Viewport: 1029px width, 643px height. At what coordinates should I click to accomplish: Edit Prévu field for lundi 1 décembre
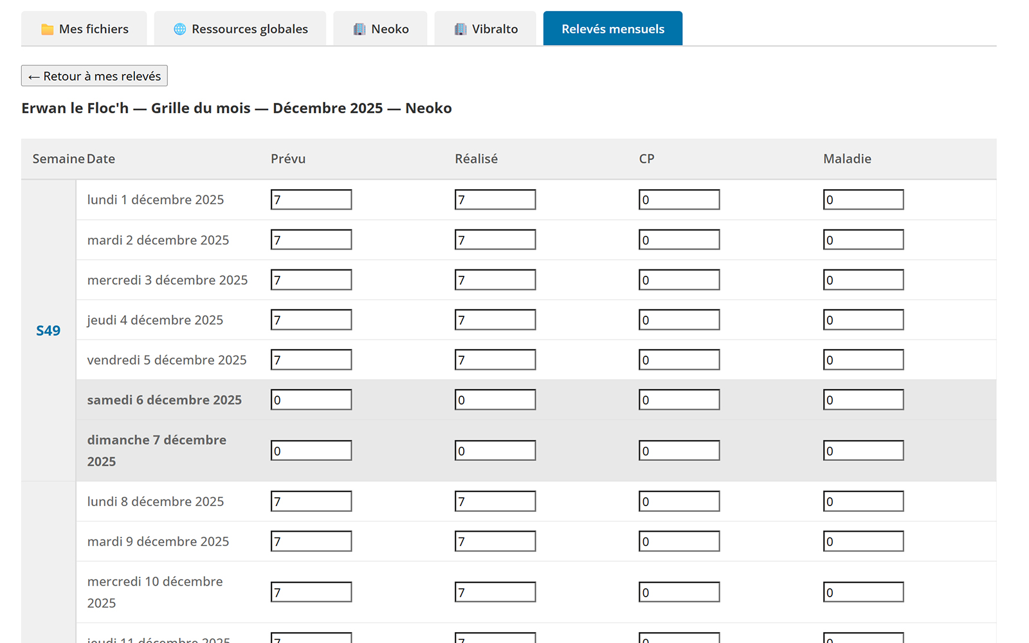tap(311, 199)
